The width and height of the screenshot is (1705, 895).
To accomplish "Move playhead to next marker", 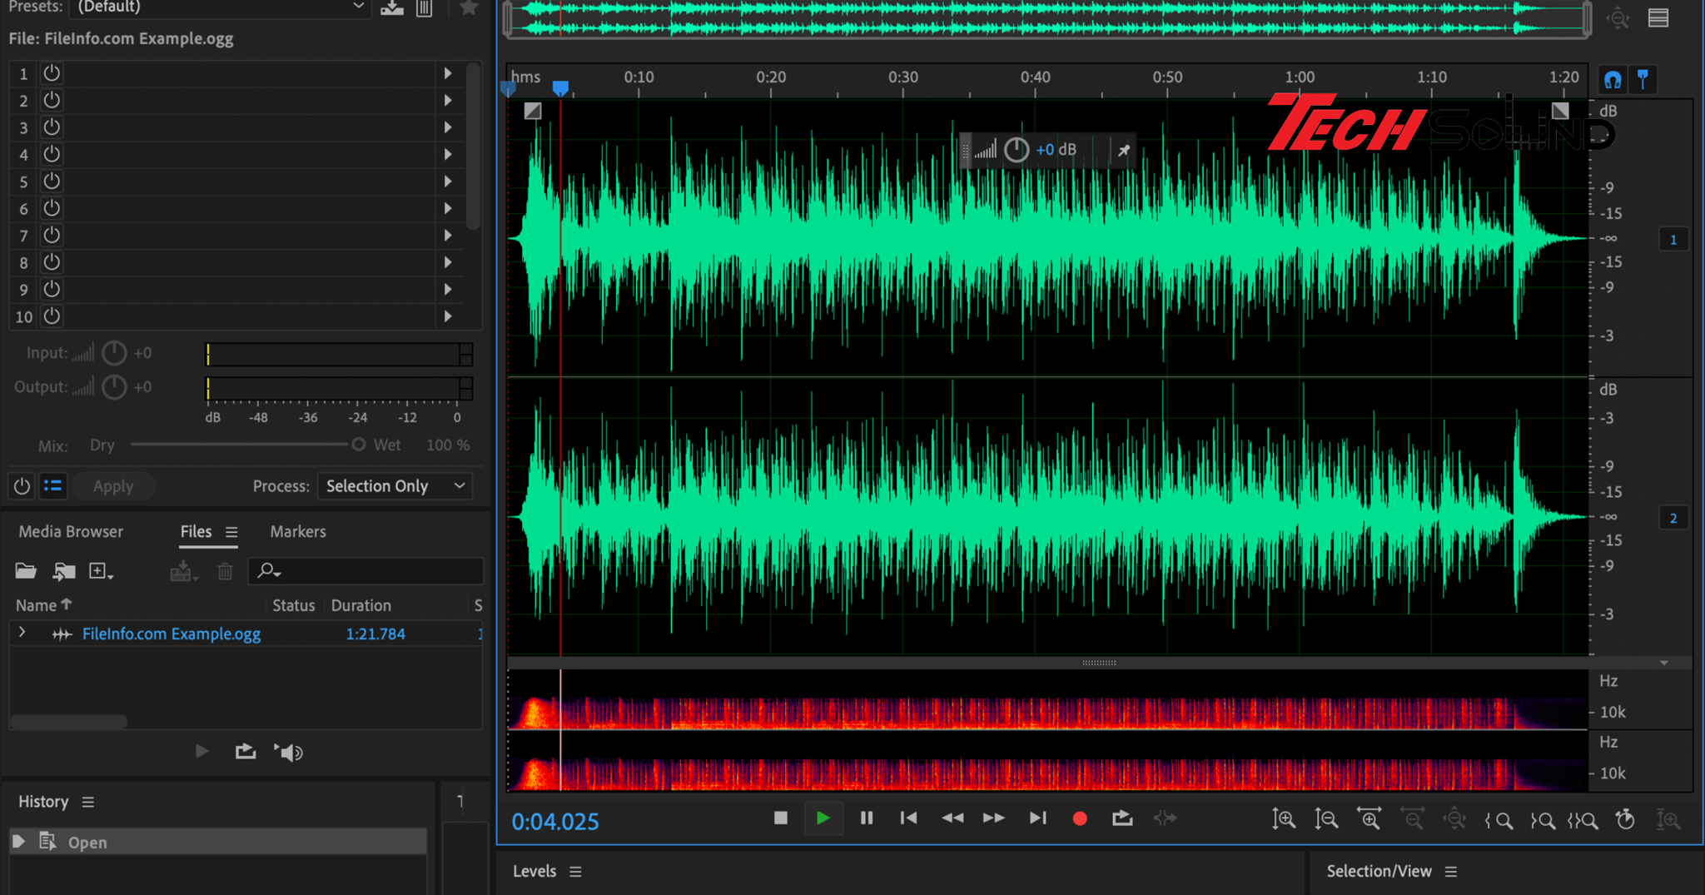I will 1037,818.
